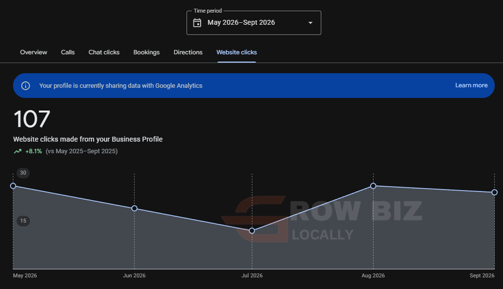The width and height of the screenshot is (503, 289).
Task: Click the May 2026 x-axis label
Action: pyautogui.click(x=25, y=275)
